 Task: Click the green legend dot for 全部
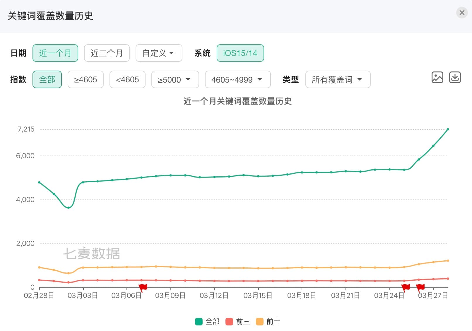[x=199, y=321]
